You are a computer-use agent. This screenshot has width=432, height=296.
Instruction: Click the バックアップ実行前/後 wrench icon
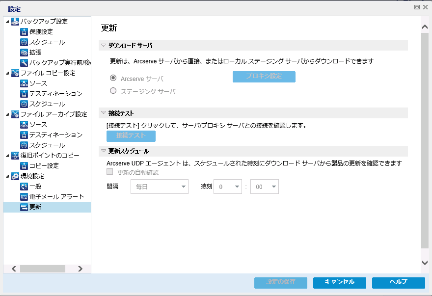(x=24, y=63)
